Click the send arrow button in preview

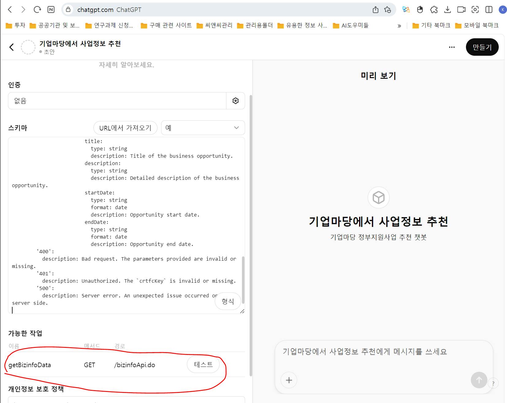click(479, 380)
